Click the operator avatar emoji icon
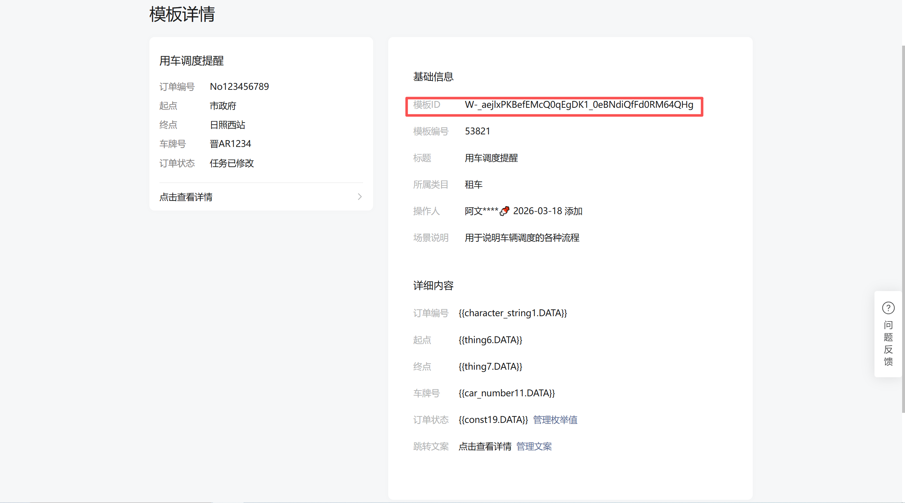 click(505, 211)
